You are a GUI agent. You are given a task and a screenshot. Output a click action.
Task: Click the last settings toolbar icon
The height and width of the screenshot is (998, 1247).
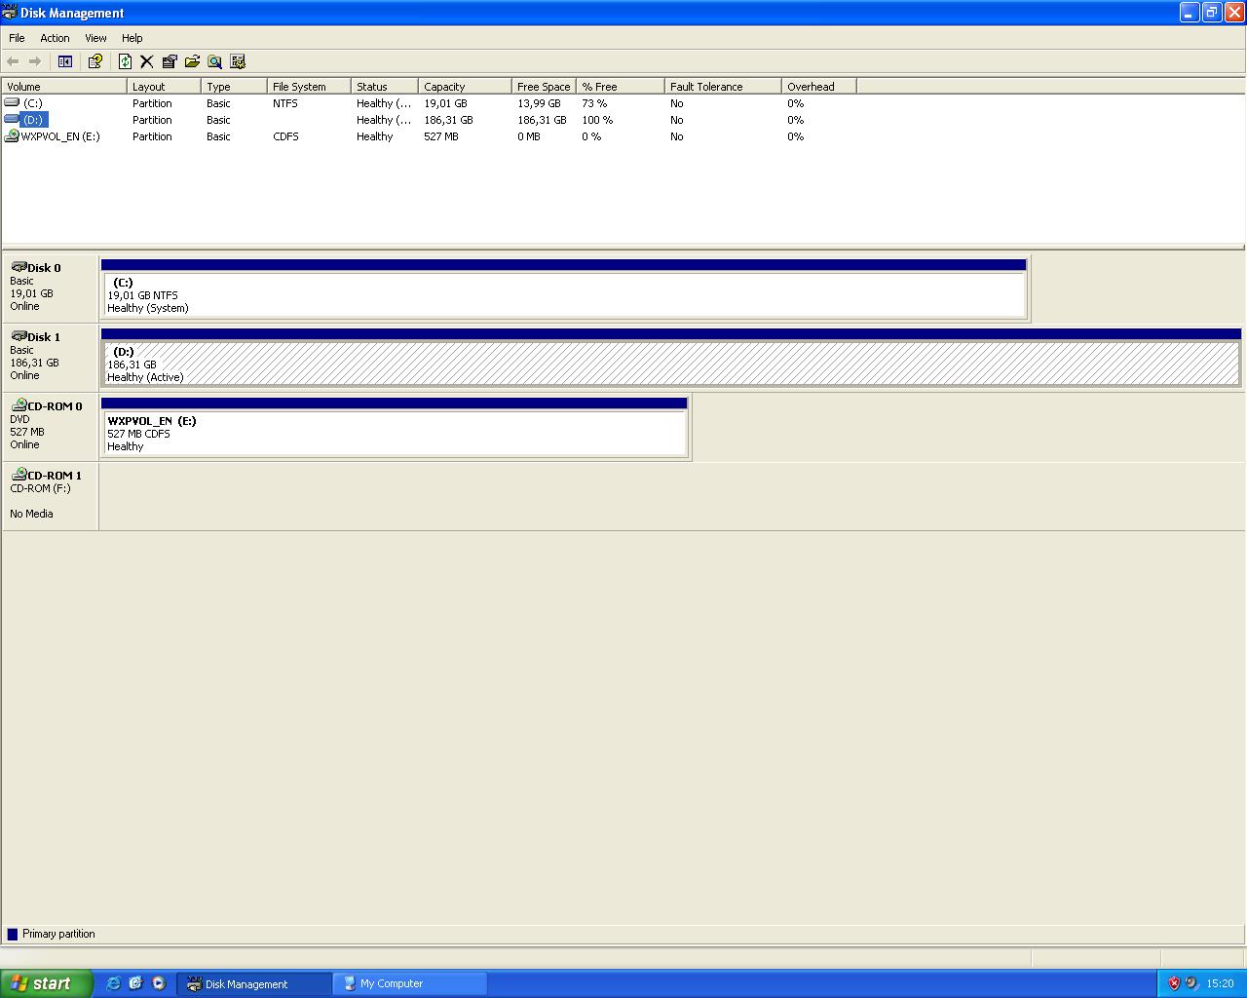[x=238, y=61]
